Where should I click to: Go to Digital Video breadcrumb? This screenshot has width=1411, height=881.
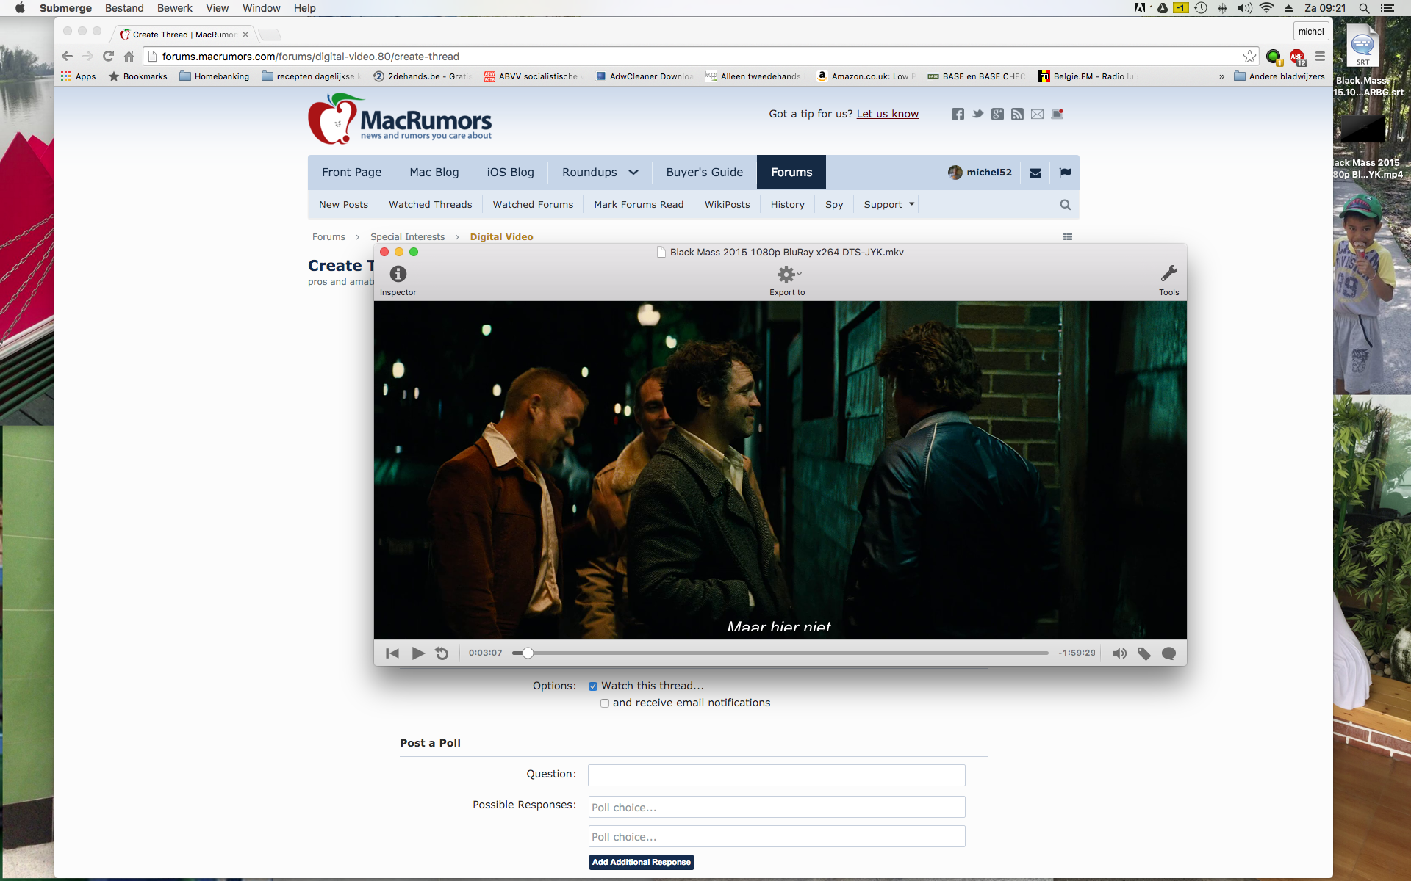coord(501,236)
